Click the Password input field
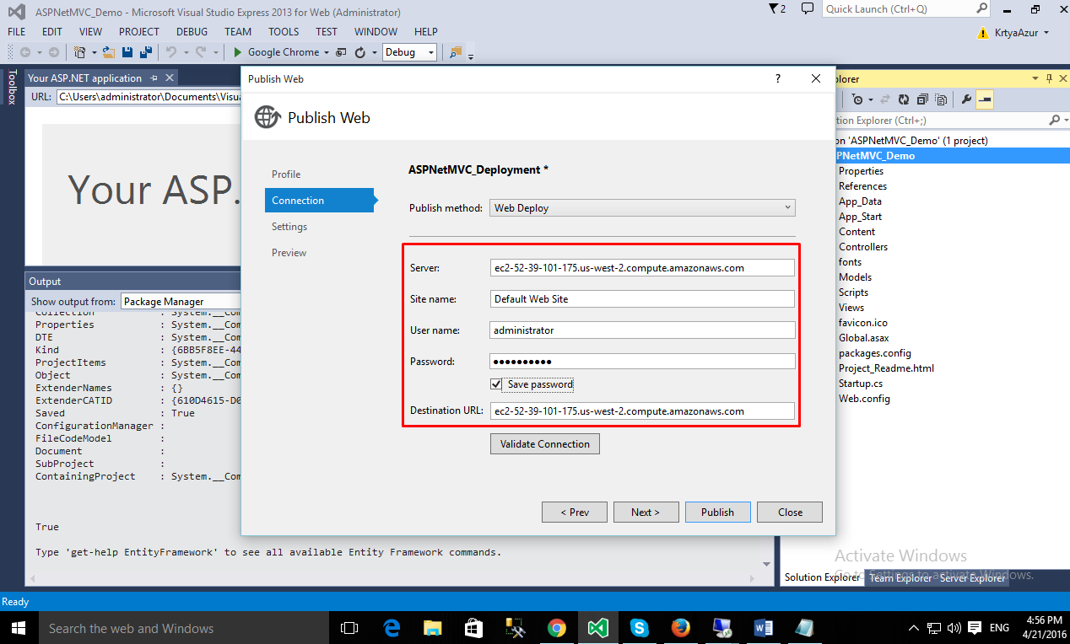The width and height of the screenshot is (1070, 644). 642,362
